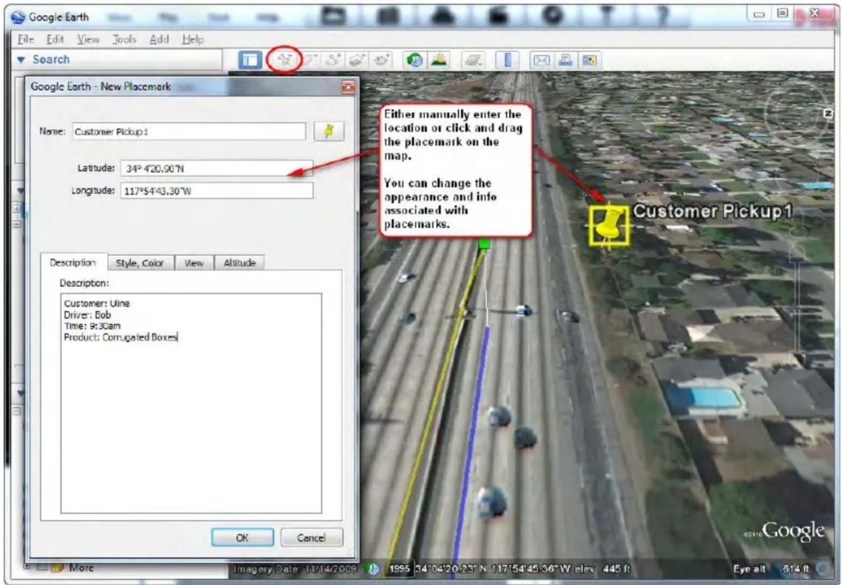Image resolution: width=842 pixels, height=585 pixels.
Task: Click the Record a Tour toolbar icon
Action: pyautogui.click(x=381, y=60)
